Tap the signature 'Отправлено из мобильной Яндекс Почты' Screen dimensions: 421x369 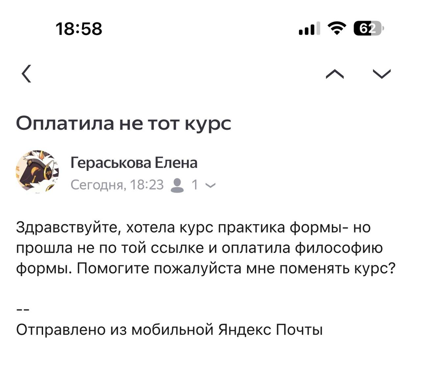pos(169,330)
